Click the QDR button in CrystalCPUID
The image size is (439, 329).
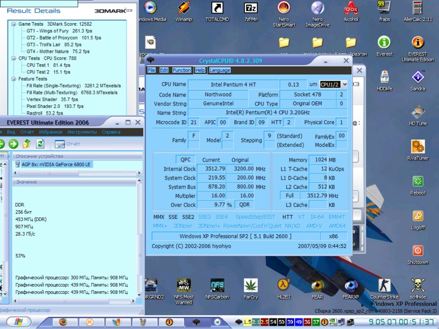(x=244, y=205)
